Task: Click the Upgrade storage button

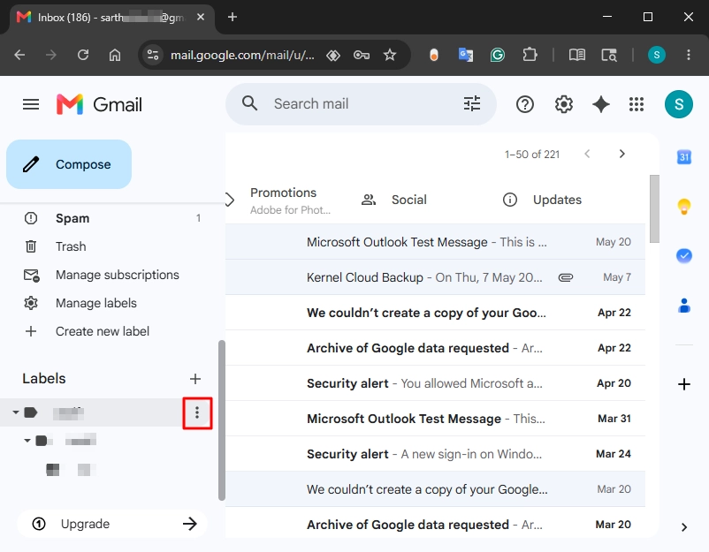Action: tap(112, 524)
